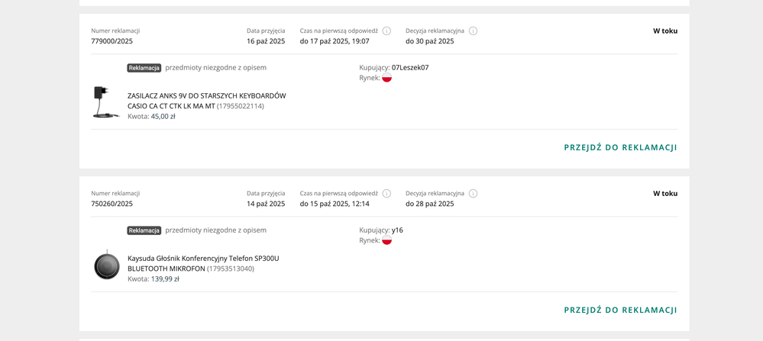Viewport: 763px width, 341px height.
Task: Click Poland flag under buyer 07Leszek07
Action: 386,78
